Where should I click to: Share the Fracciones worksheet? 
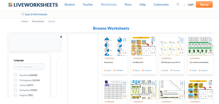[x=124, y=53]
